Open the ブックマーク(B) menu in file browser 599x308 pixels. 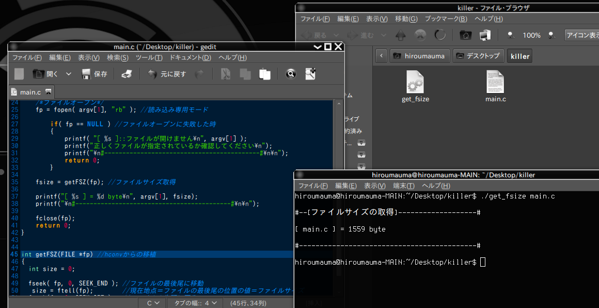tap(446, 19)
